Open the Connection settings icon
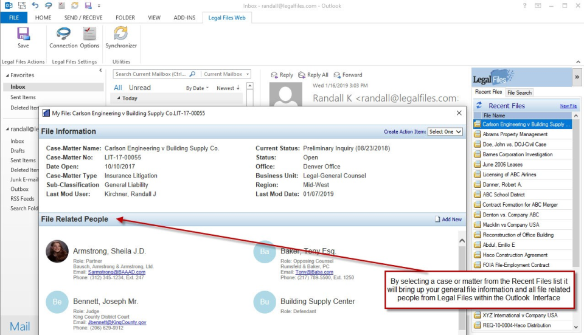Viewport: 584px width, 335px height. coord(63,34)
